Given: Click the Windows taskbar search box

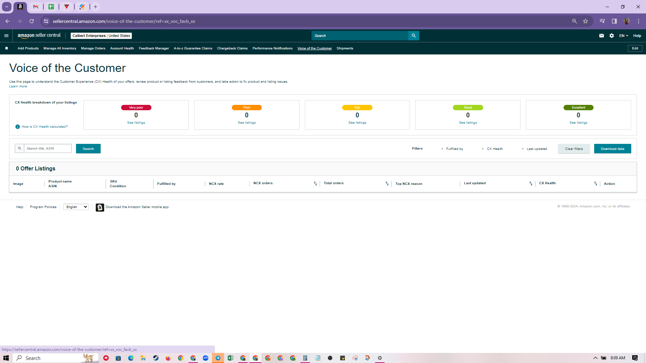Looking at the screenshot, I should [x=56, y=358].
